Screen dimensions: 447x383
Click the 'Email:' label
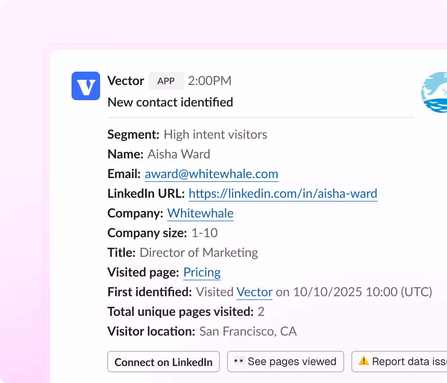pyautogui.click(x=124, y=174)
